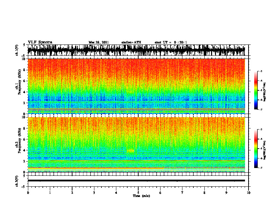Image resolution: width=280 pixels, height=216 pixels.
Task: Click the ch.2 color scale bar
Action: 256,149
